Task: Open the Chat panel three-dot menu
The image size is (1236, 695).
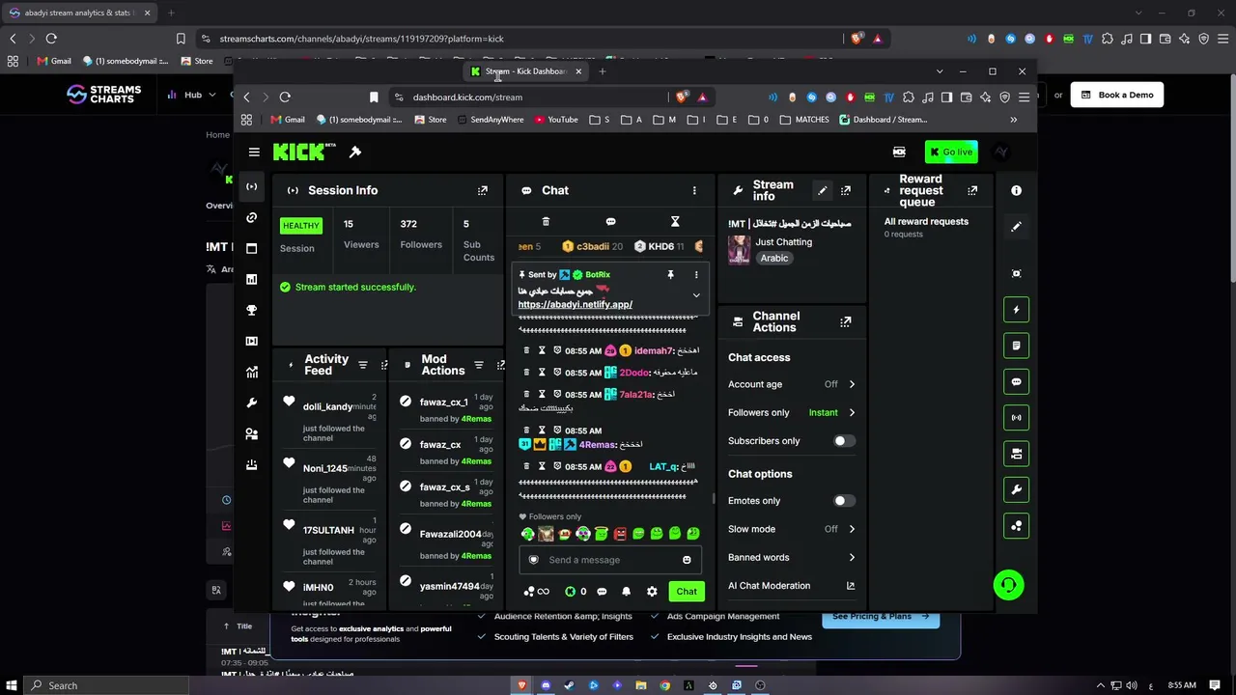Action: coord(694,191)
